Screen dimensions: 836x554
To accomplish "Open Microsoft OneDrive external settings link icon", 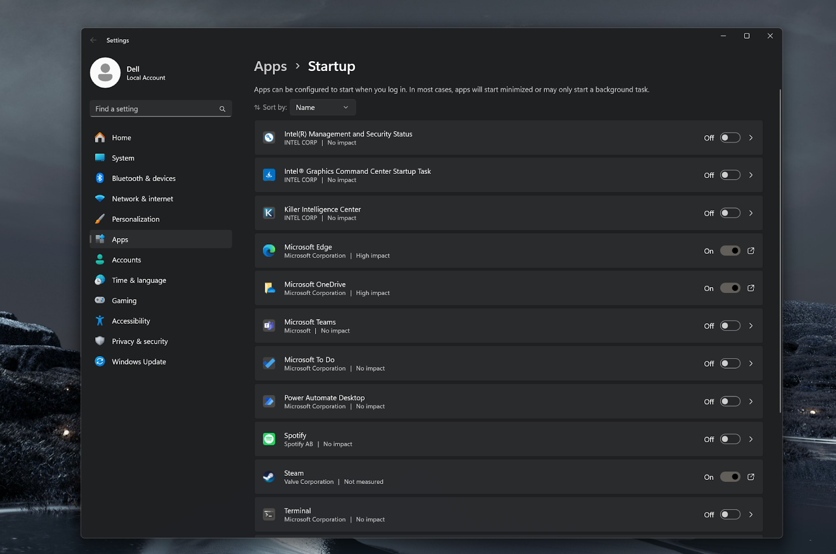I will 751,288.
